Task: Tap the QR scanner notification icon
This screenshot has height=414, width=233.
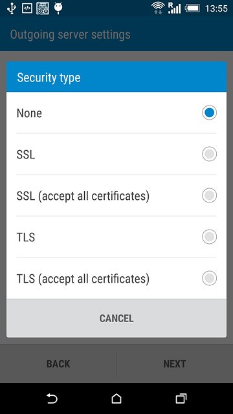Action: pos(43,8)
